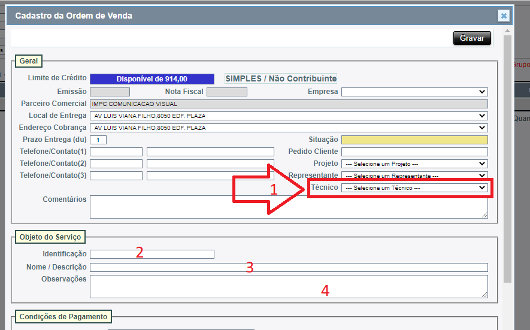Click the Telefone/Contato(3) phone field

coord(116,176)
